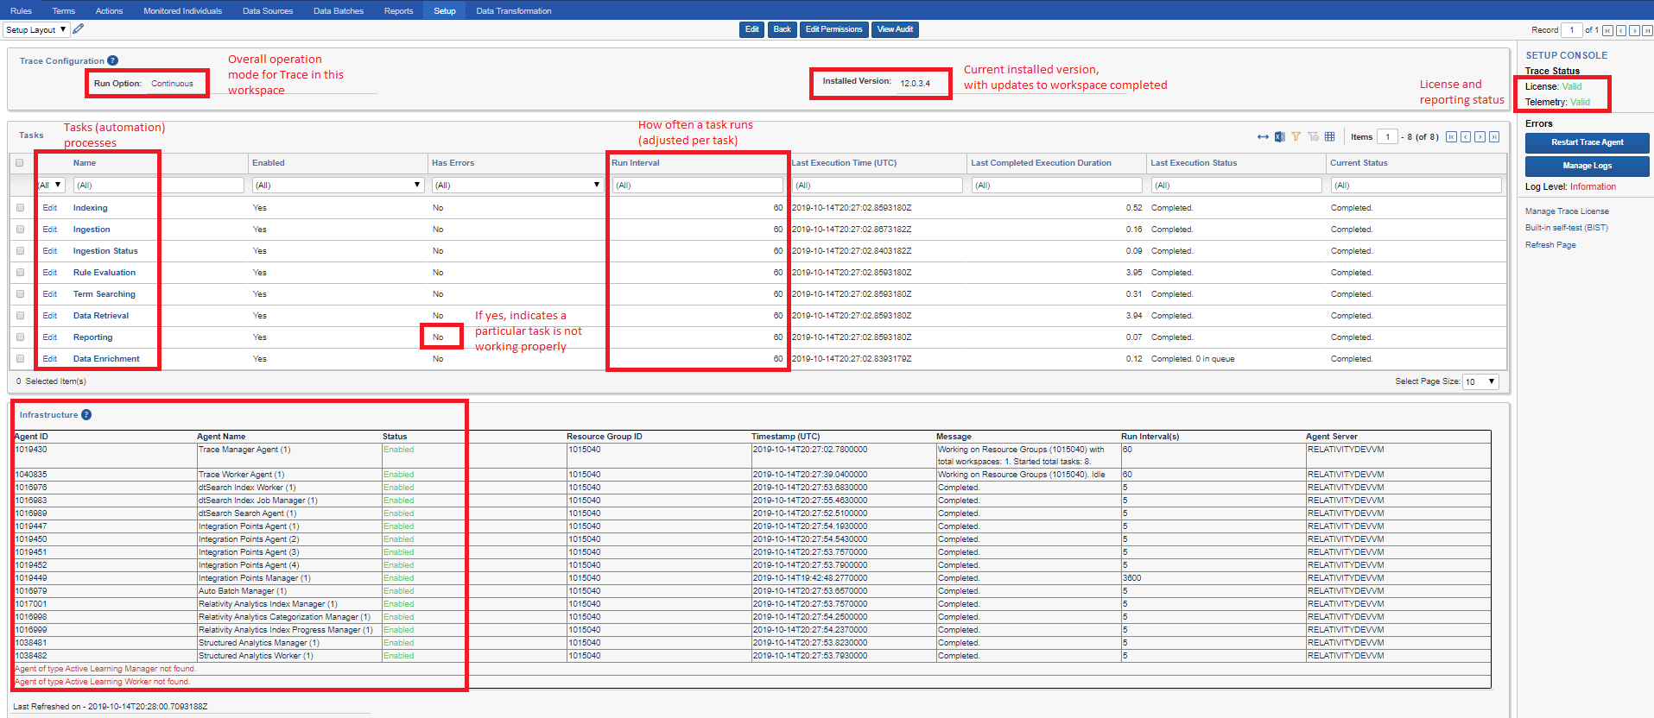The height and width of the screenshot is (718, 1654).
Task: Click Edit link for Indexing task
Action: [x=50, y=208]
